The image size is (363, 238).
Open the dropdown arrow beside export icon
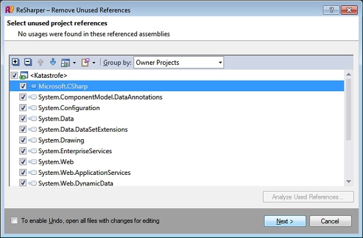(x=94, y=63)
